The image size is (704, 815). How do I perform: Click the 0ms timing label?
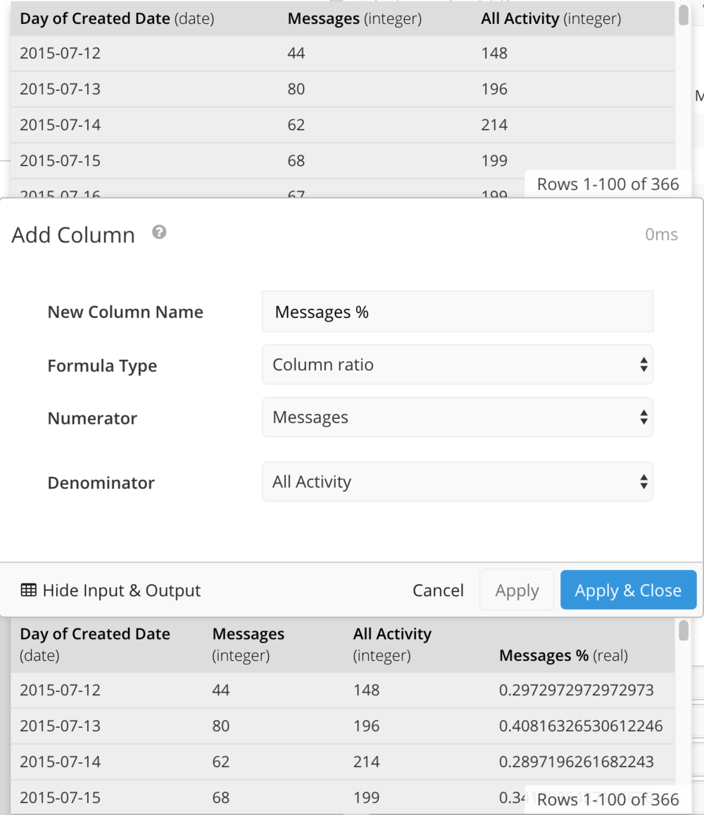tap(661, 234)
